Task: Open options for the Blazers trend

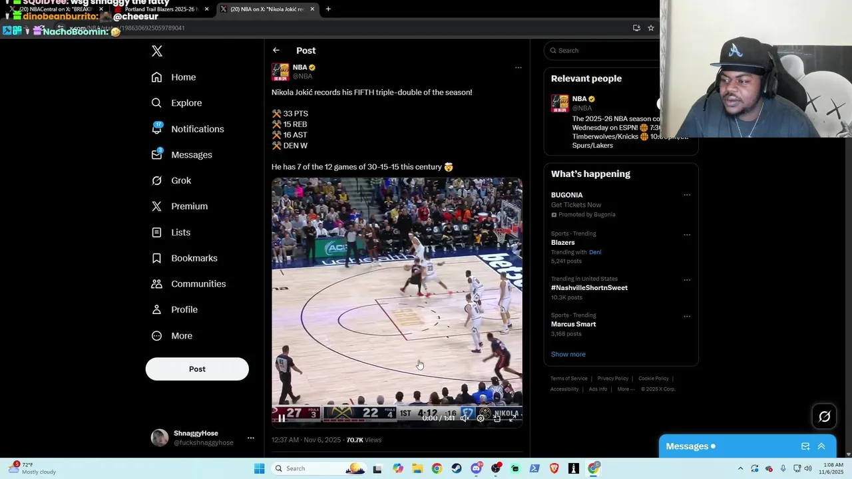Action: click(x=687, y=235)
